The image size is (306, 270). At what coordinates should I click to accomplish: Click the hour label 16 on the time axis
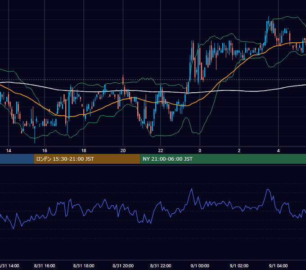(45, 151)
